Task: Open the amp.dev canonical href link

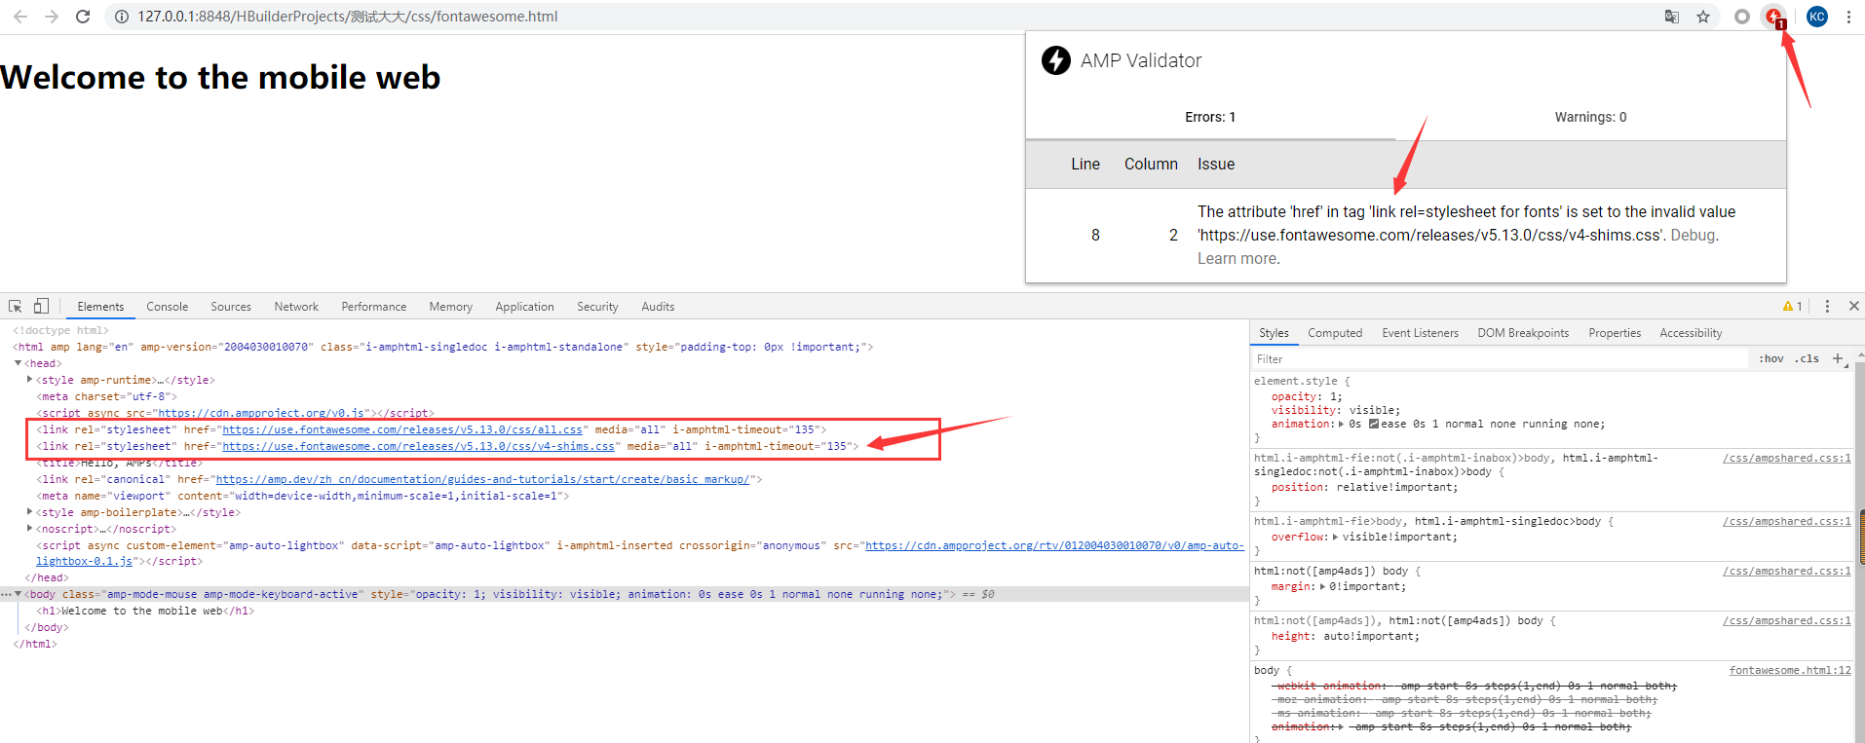Action: point(482,479)
